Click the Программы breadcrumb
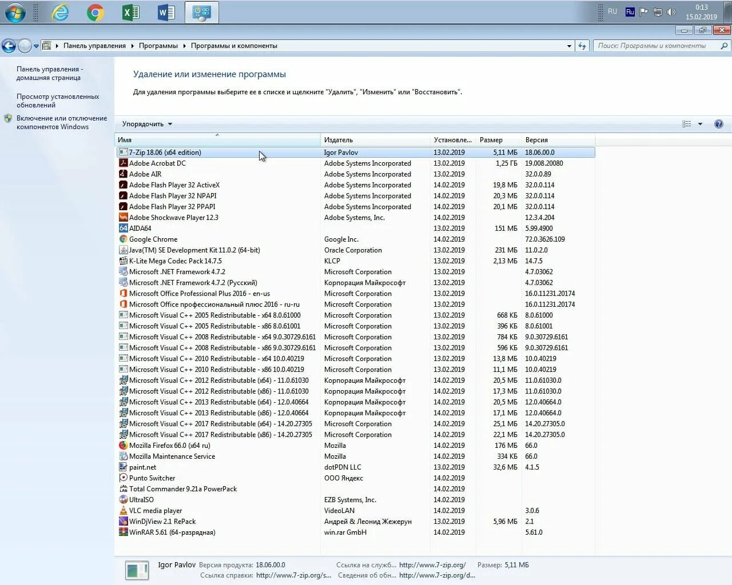 tap(158, 46)
